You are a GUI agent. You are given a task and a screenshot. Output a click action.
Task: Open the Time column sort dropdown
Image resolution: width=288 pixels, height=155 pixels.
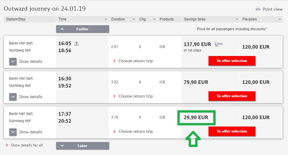point(106,19)
